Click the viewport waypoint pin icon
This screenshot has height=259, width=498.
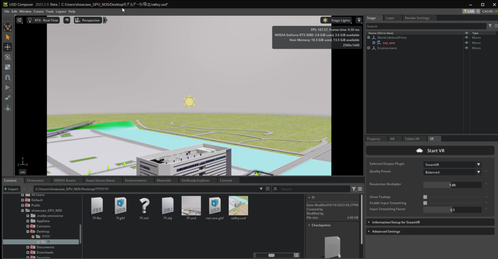point(359,20)
